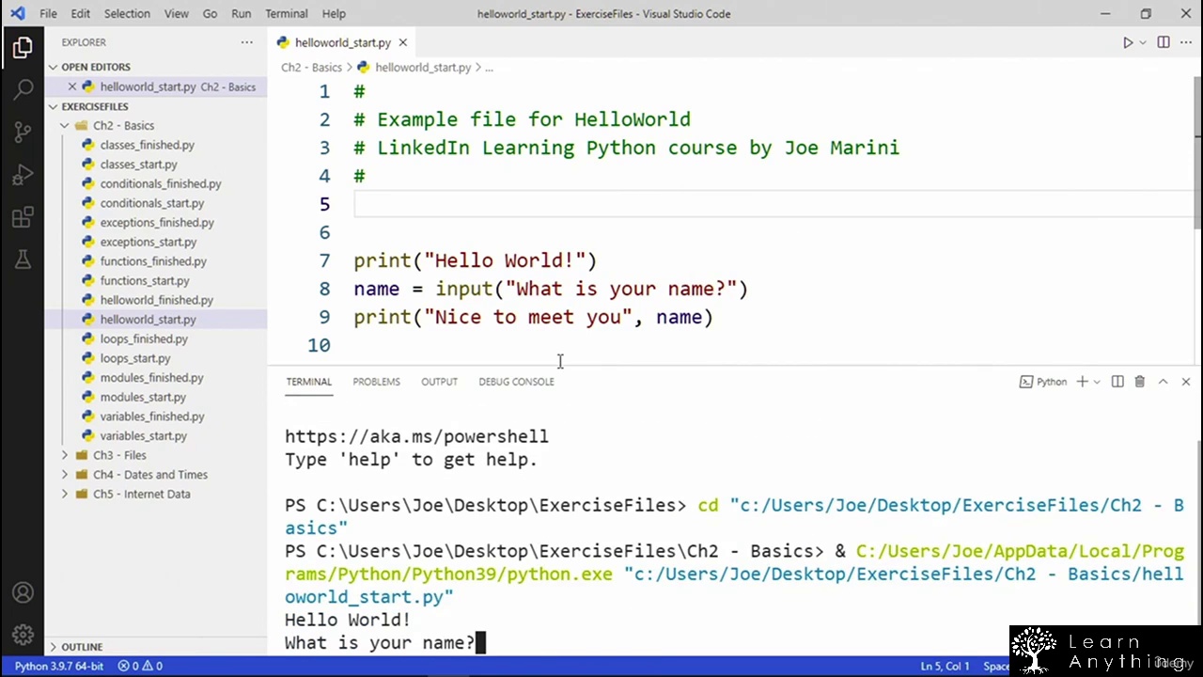The height and width of the screenshot is (677, 1203).
Task: Open the Manage gear menu
Action: [x=23, y=635]
